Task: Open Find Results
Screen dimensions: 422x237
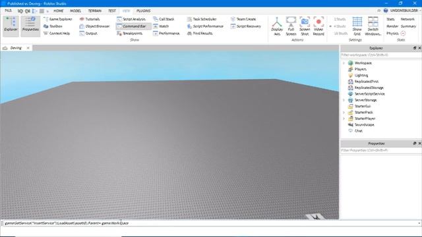Action: point(200,34)
